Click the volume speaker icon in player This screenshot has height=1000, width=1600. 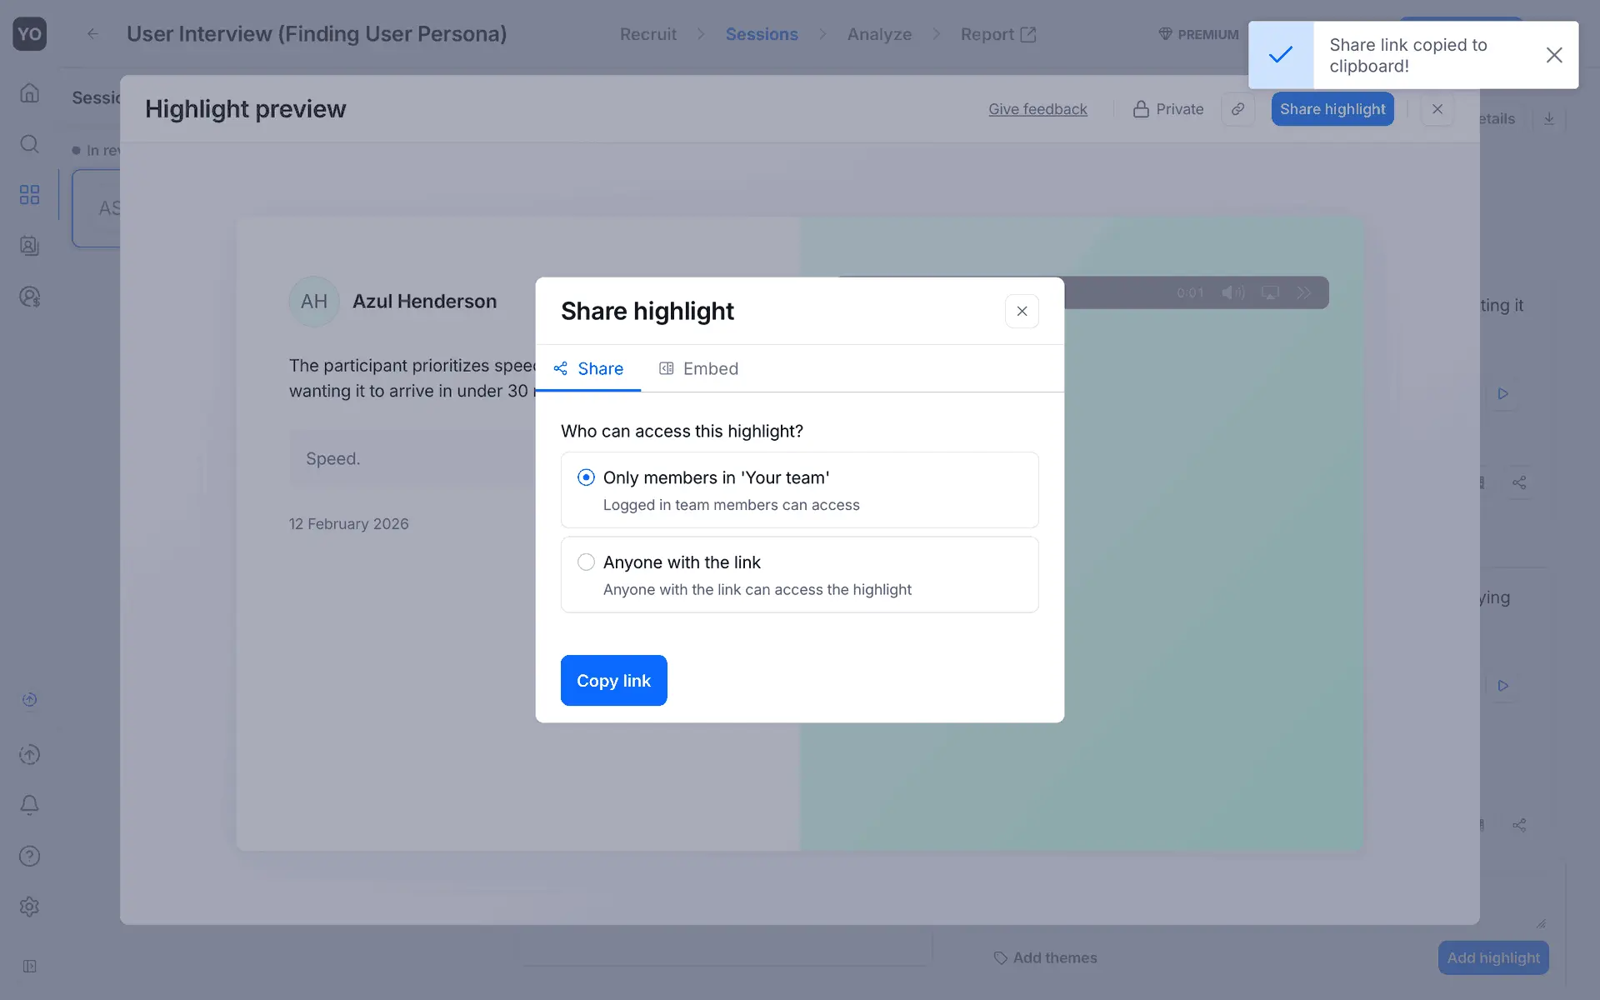click(1232, 292)
